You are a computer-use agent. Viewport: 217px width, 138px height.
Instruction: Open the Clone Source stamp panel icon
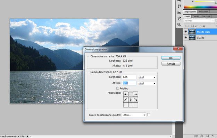coord(180,25)
